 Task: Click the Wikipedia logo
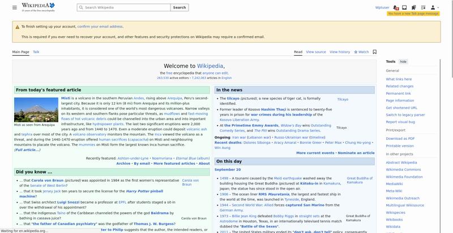(38, 7)
